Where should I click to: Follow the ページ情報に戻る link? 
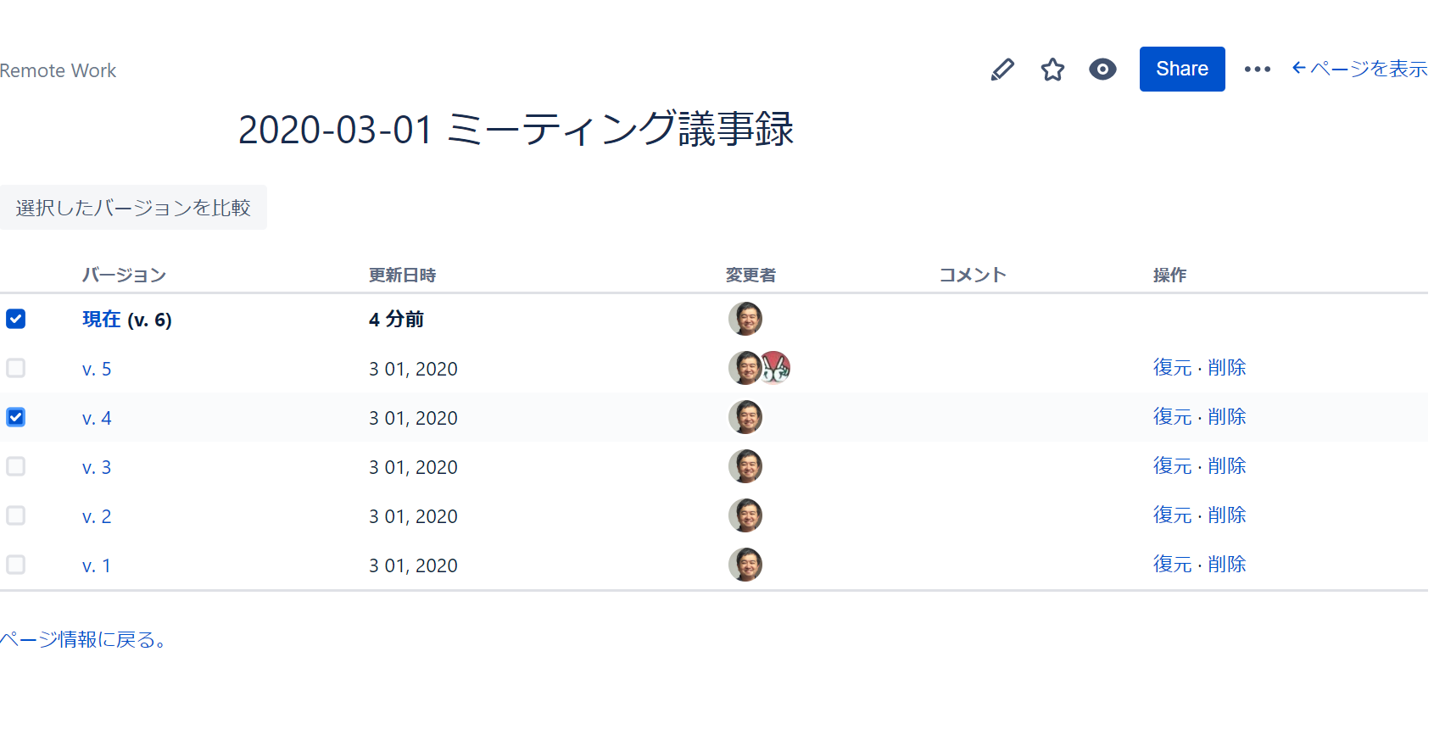83,640
